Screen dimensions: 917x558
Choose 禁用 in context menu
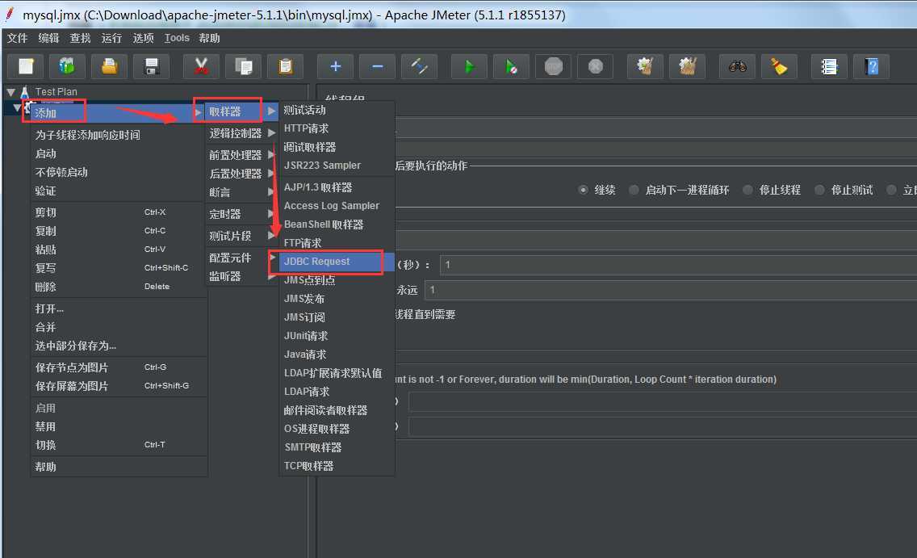(x=118, y=426)
